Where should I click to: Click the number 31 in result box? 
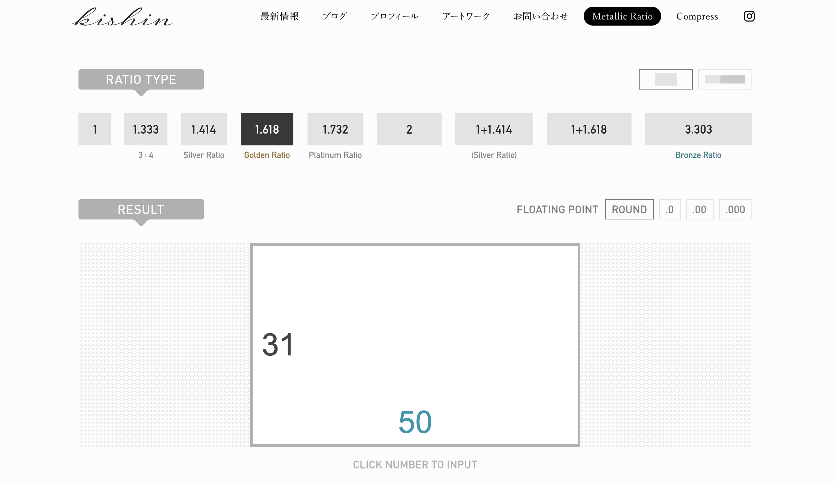pyautogui.click(x=278, y=345)
